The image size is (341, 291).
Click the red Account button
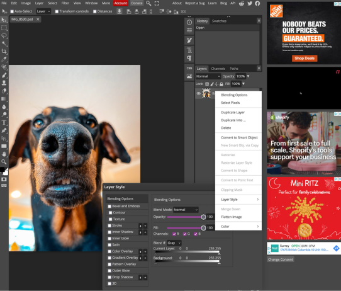pyautogui.click(x=120, y=3)
